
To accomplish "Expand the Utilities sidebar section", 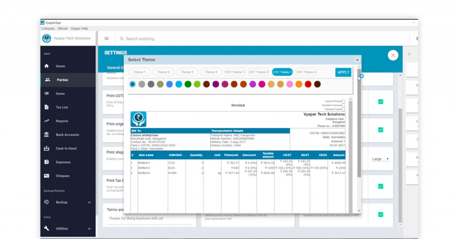I will point(89,229).
